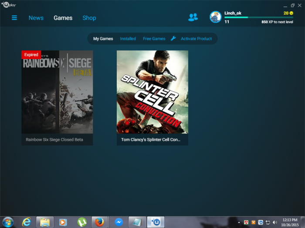
Task: Restore down the Uplay window
Action: tap(292, 5)
